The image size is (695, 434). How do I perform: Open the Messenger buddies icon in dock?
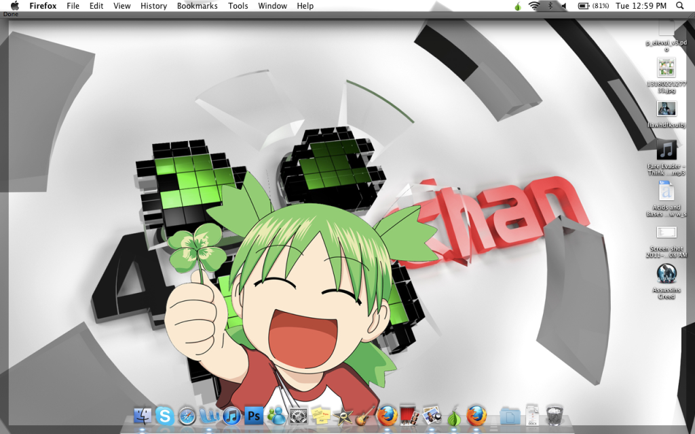pyautogui.click(x=277, y=416)
